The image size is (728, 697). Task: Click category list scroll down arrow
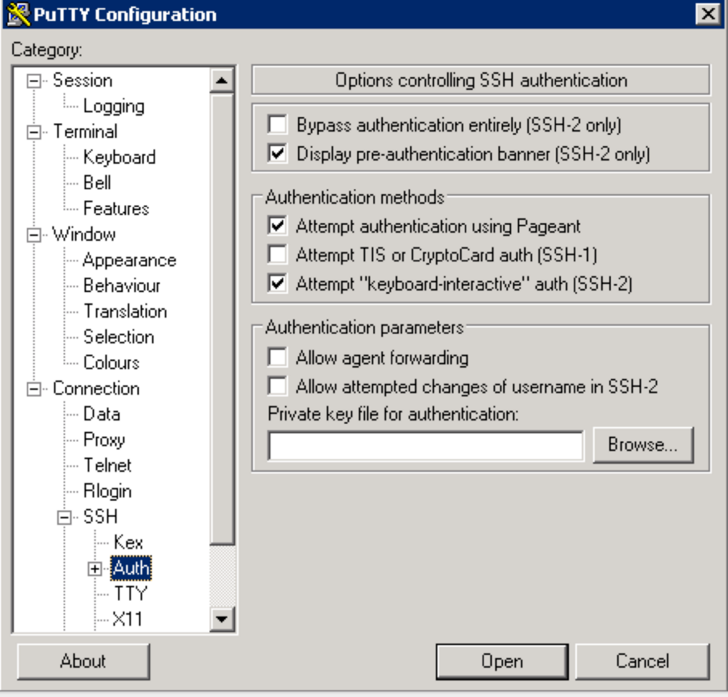(222, 619)
